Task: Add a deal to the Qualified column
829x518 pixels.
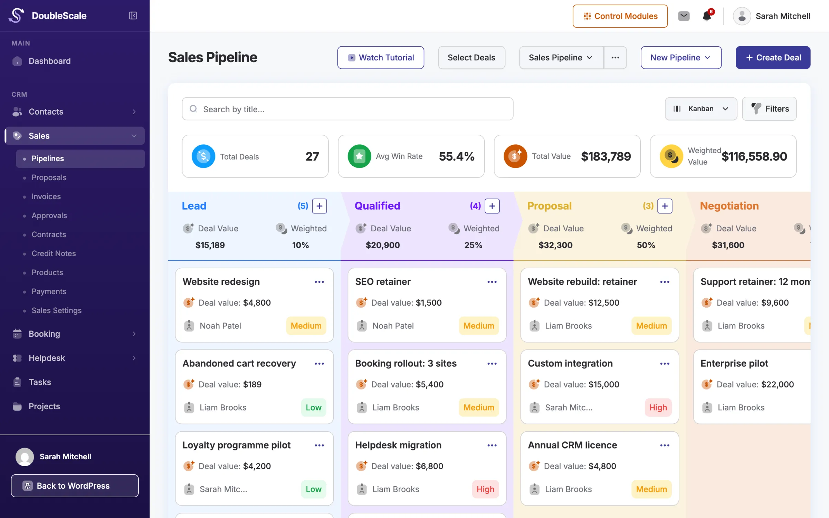Action: [x=492, y=206]
